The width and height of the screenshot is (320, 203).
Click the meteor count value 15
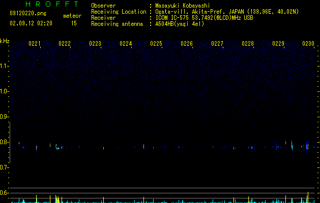point(74,23)
